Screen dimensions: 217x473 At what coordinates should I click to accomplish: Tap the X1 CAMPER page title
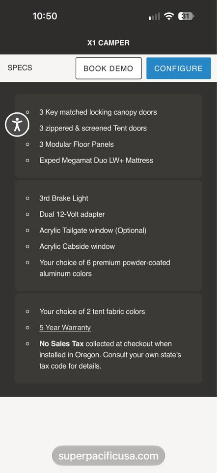108,43
